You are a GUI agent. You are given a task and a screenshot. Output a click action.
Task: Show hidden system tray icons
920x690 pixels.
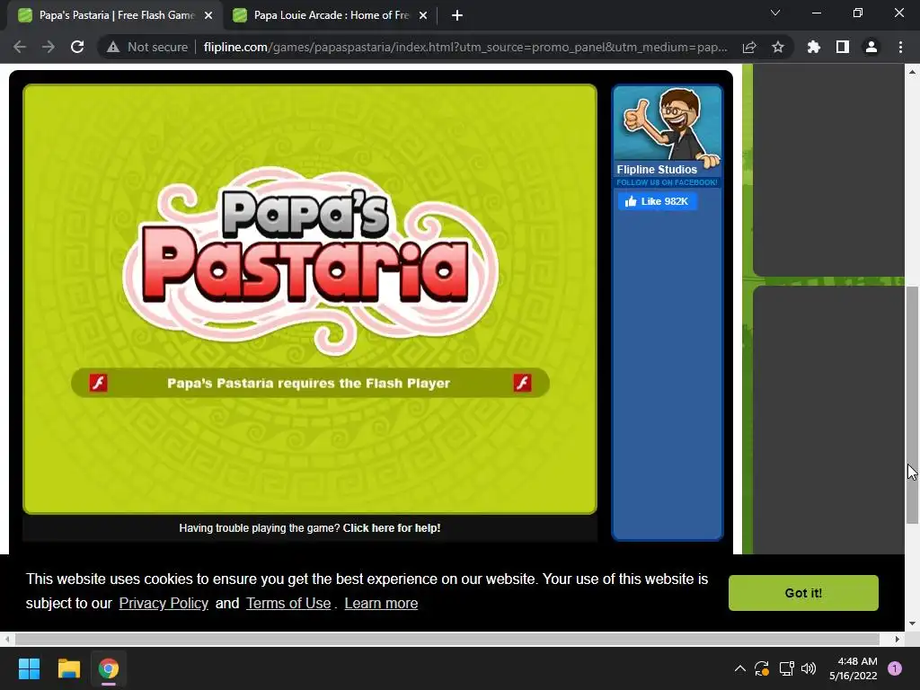pyautogui.click(x=740, y=668)
